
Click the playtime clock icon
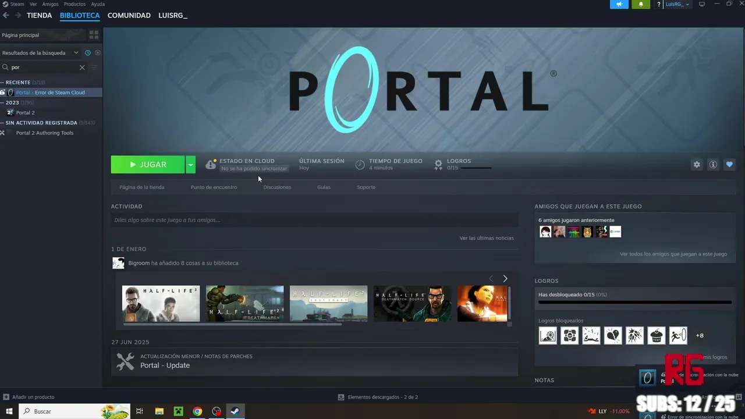tap(360, 165)
